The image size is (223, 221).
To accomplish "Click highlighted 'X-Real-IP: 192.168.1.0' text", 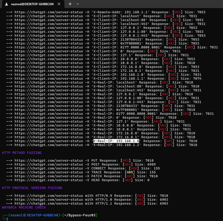I will pyautogui.click(x=116, y=141).
